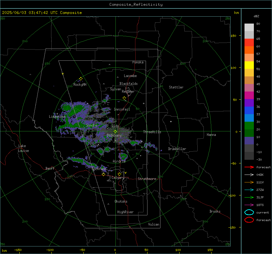Click the ThreeHills label
The height and width of the screenshot is (254, 272).
152,132
